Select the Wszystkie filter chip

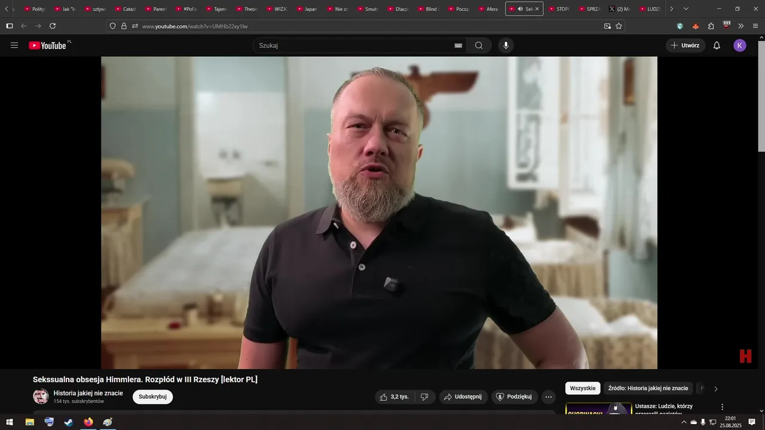[x=583, y=388]
